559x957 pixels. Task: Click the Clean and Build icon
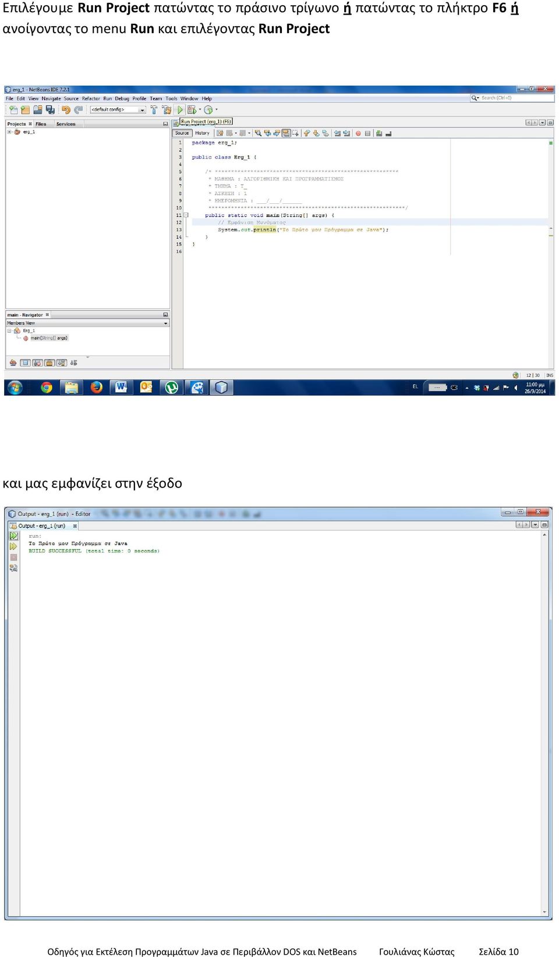tap(167, 110)
